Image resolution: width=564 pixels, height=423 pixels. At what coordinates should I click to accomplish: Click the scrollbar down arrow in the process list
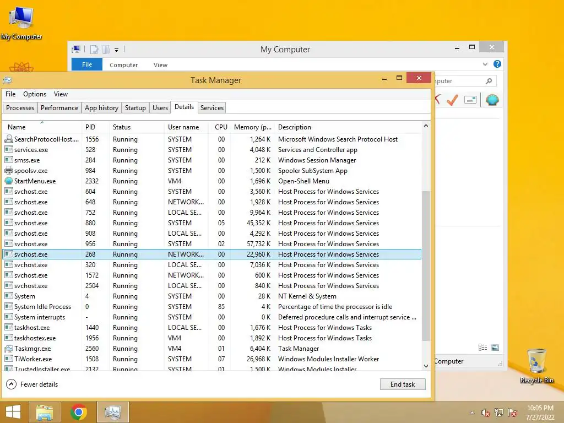(x=426, y=366)
